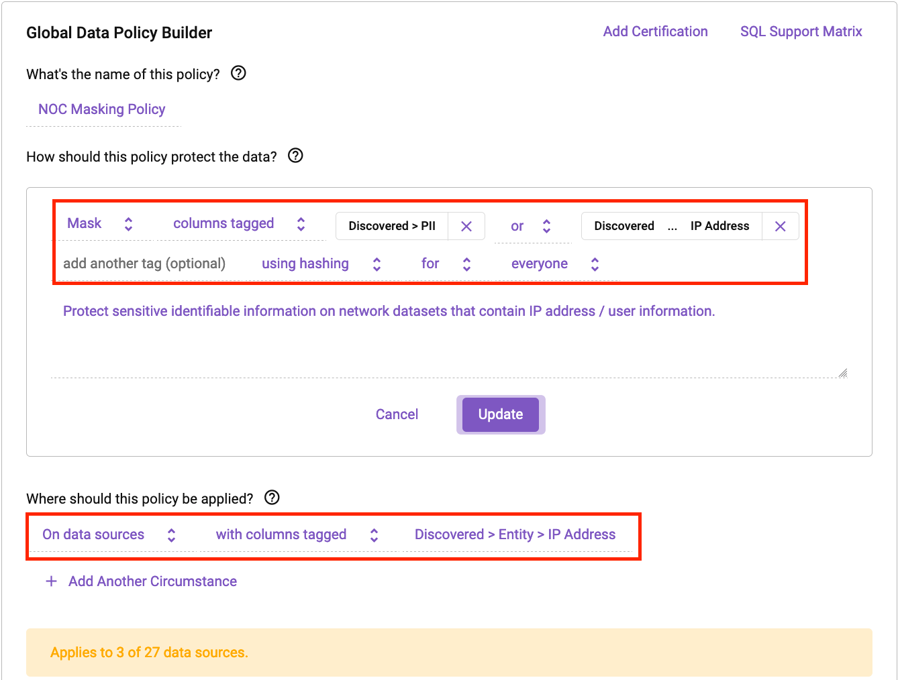Viewport: 898px width, 680px height.
Task: Open the using hashing dropdown
Action: (321, 264)
